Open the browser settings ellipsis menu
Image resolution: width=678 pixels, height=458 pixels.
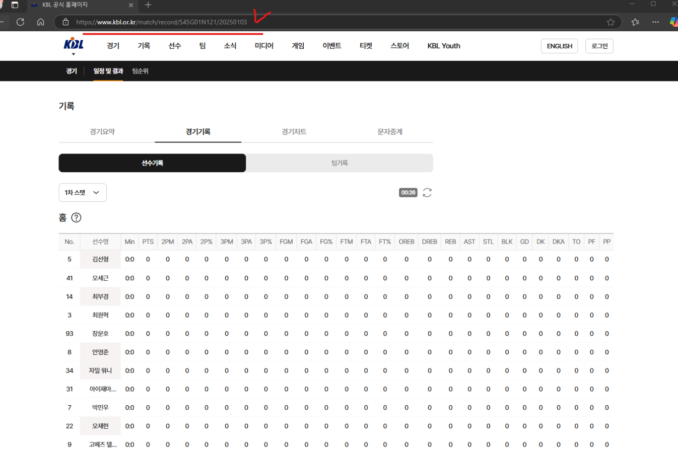pyautogui.click(x=655, y=22)
